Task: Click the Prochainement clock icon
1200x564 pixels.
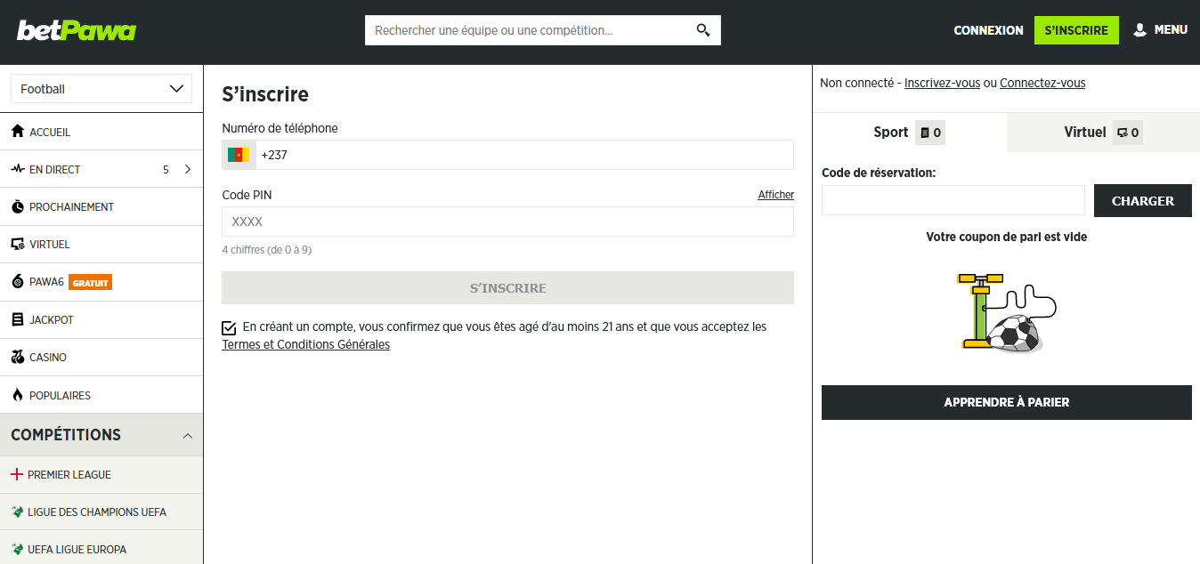Action: point(18,206)
